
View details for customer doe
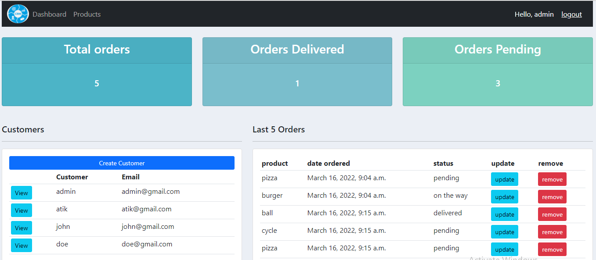21,245
